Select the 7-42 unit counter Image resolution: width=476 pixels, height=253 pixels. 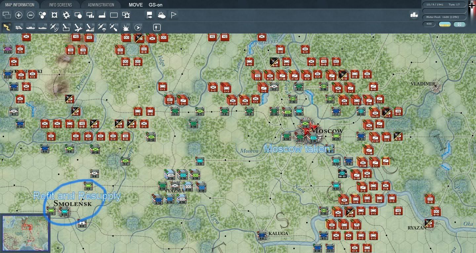[292, 99]
